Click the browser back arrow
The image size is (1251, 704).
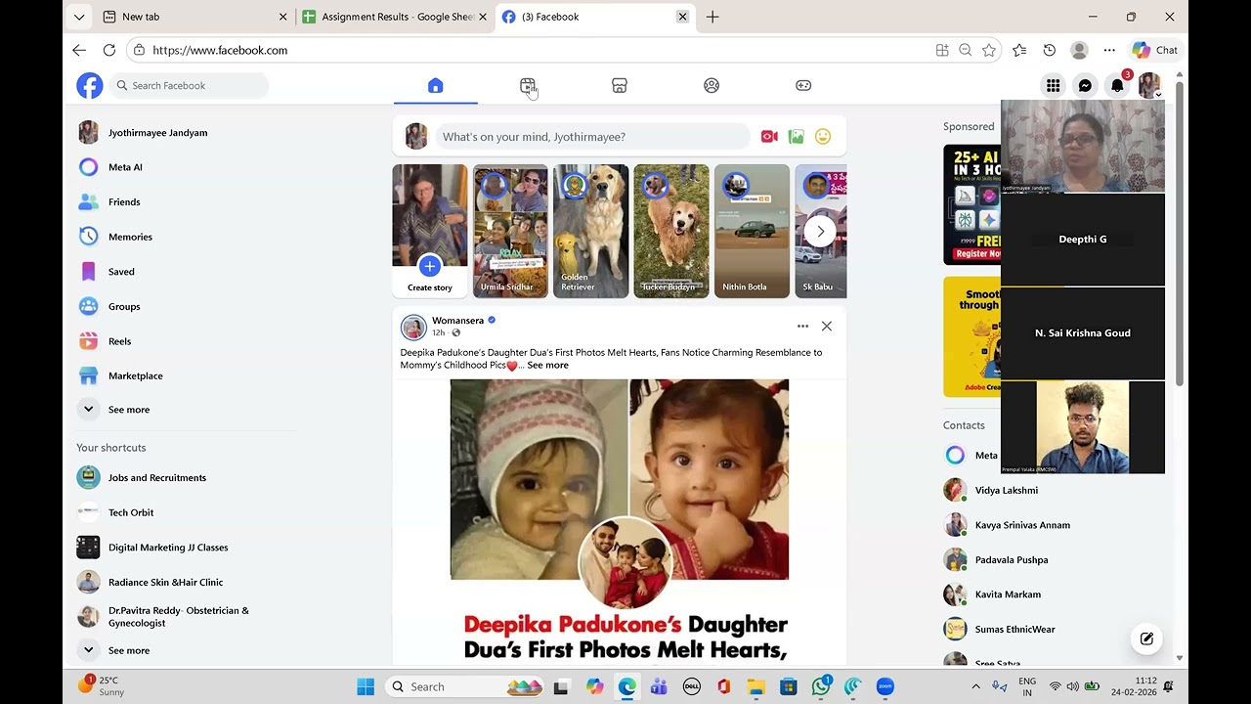point(79,50)
